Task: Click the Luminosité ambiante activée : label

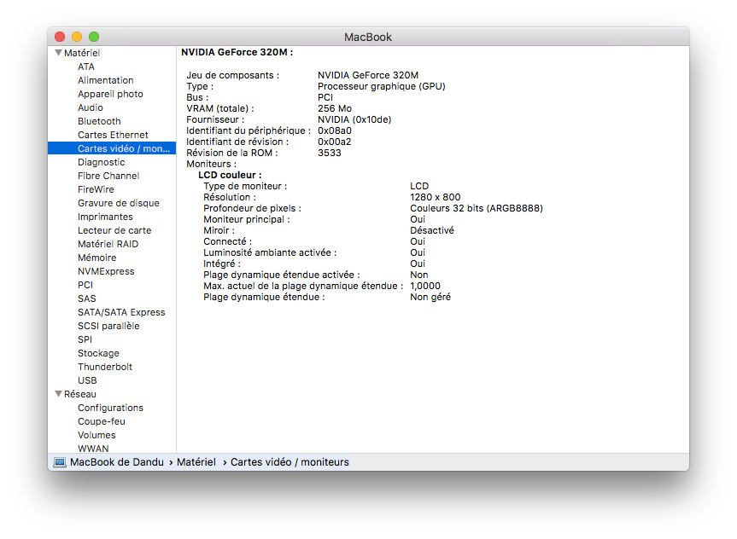Action: click(x=270, y=252)
